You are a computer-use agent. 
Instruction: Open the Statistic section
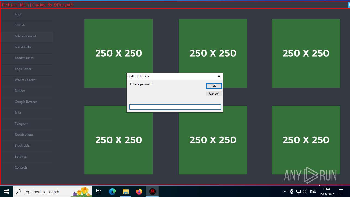27,25
